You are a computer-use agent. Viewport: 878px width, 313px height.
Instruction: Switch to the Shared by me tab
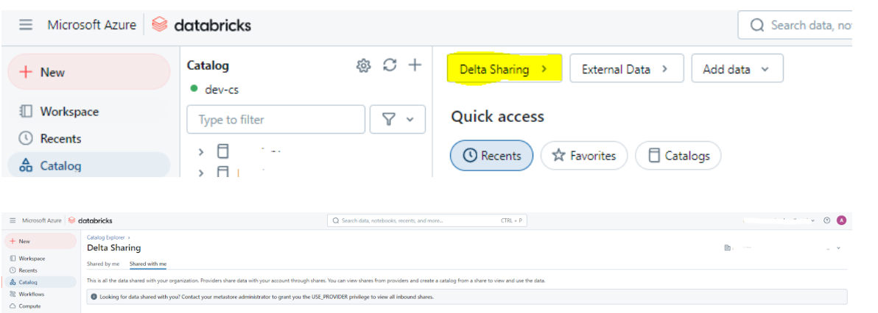tap(103, 264)
